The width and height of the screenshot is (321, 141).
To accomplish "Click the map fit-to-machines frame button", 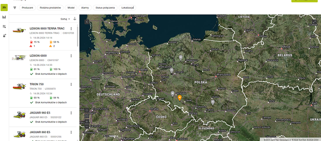I will pos(87,116).
